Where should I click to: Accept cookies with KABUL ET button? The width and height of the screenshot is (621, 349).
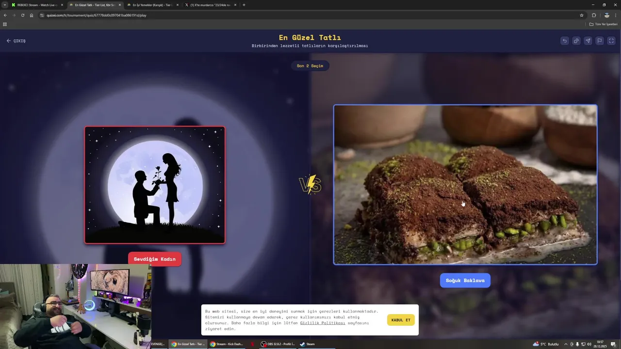click(401, 320)
